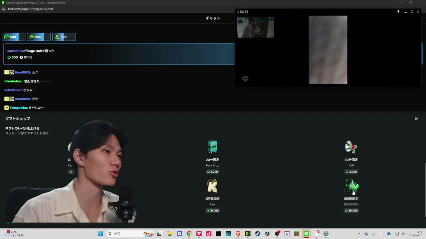This screenshot has height=239, width=426.
Task: Open Brave browser from the taskbar
Action: click(238, 234)
